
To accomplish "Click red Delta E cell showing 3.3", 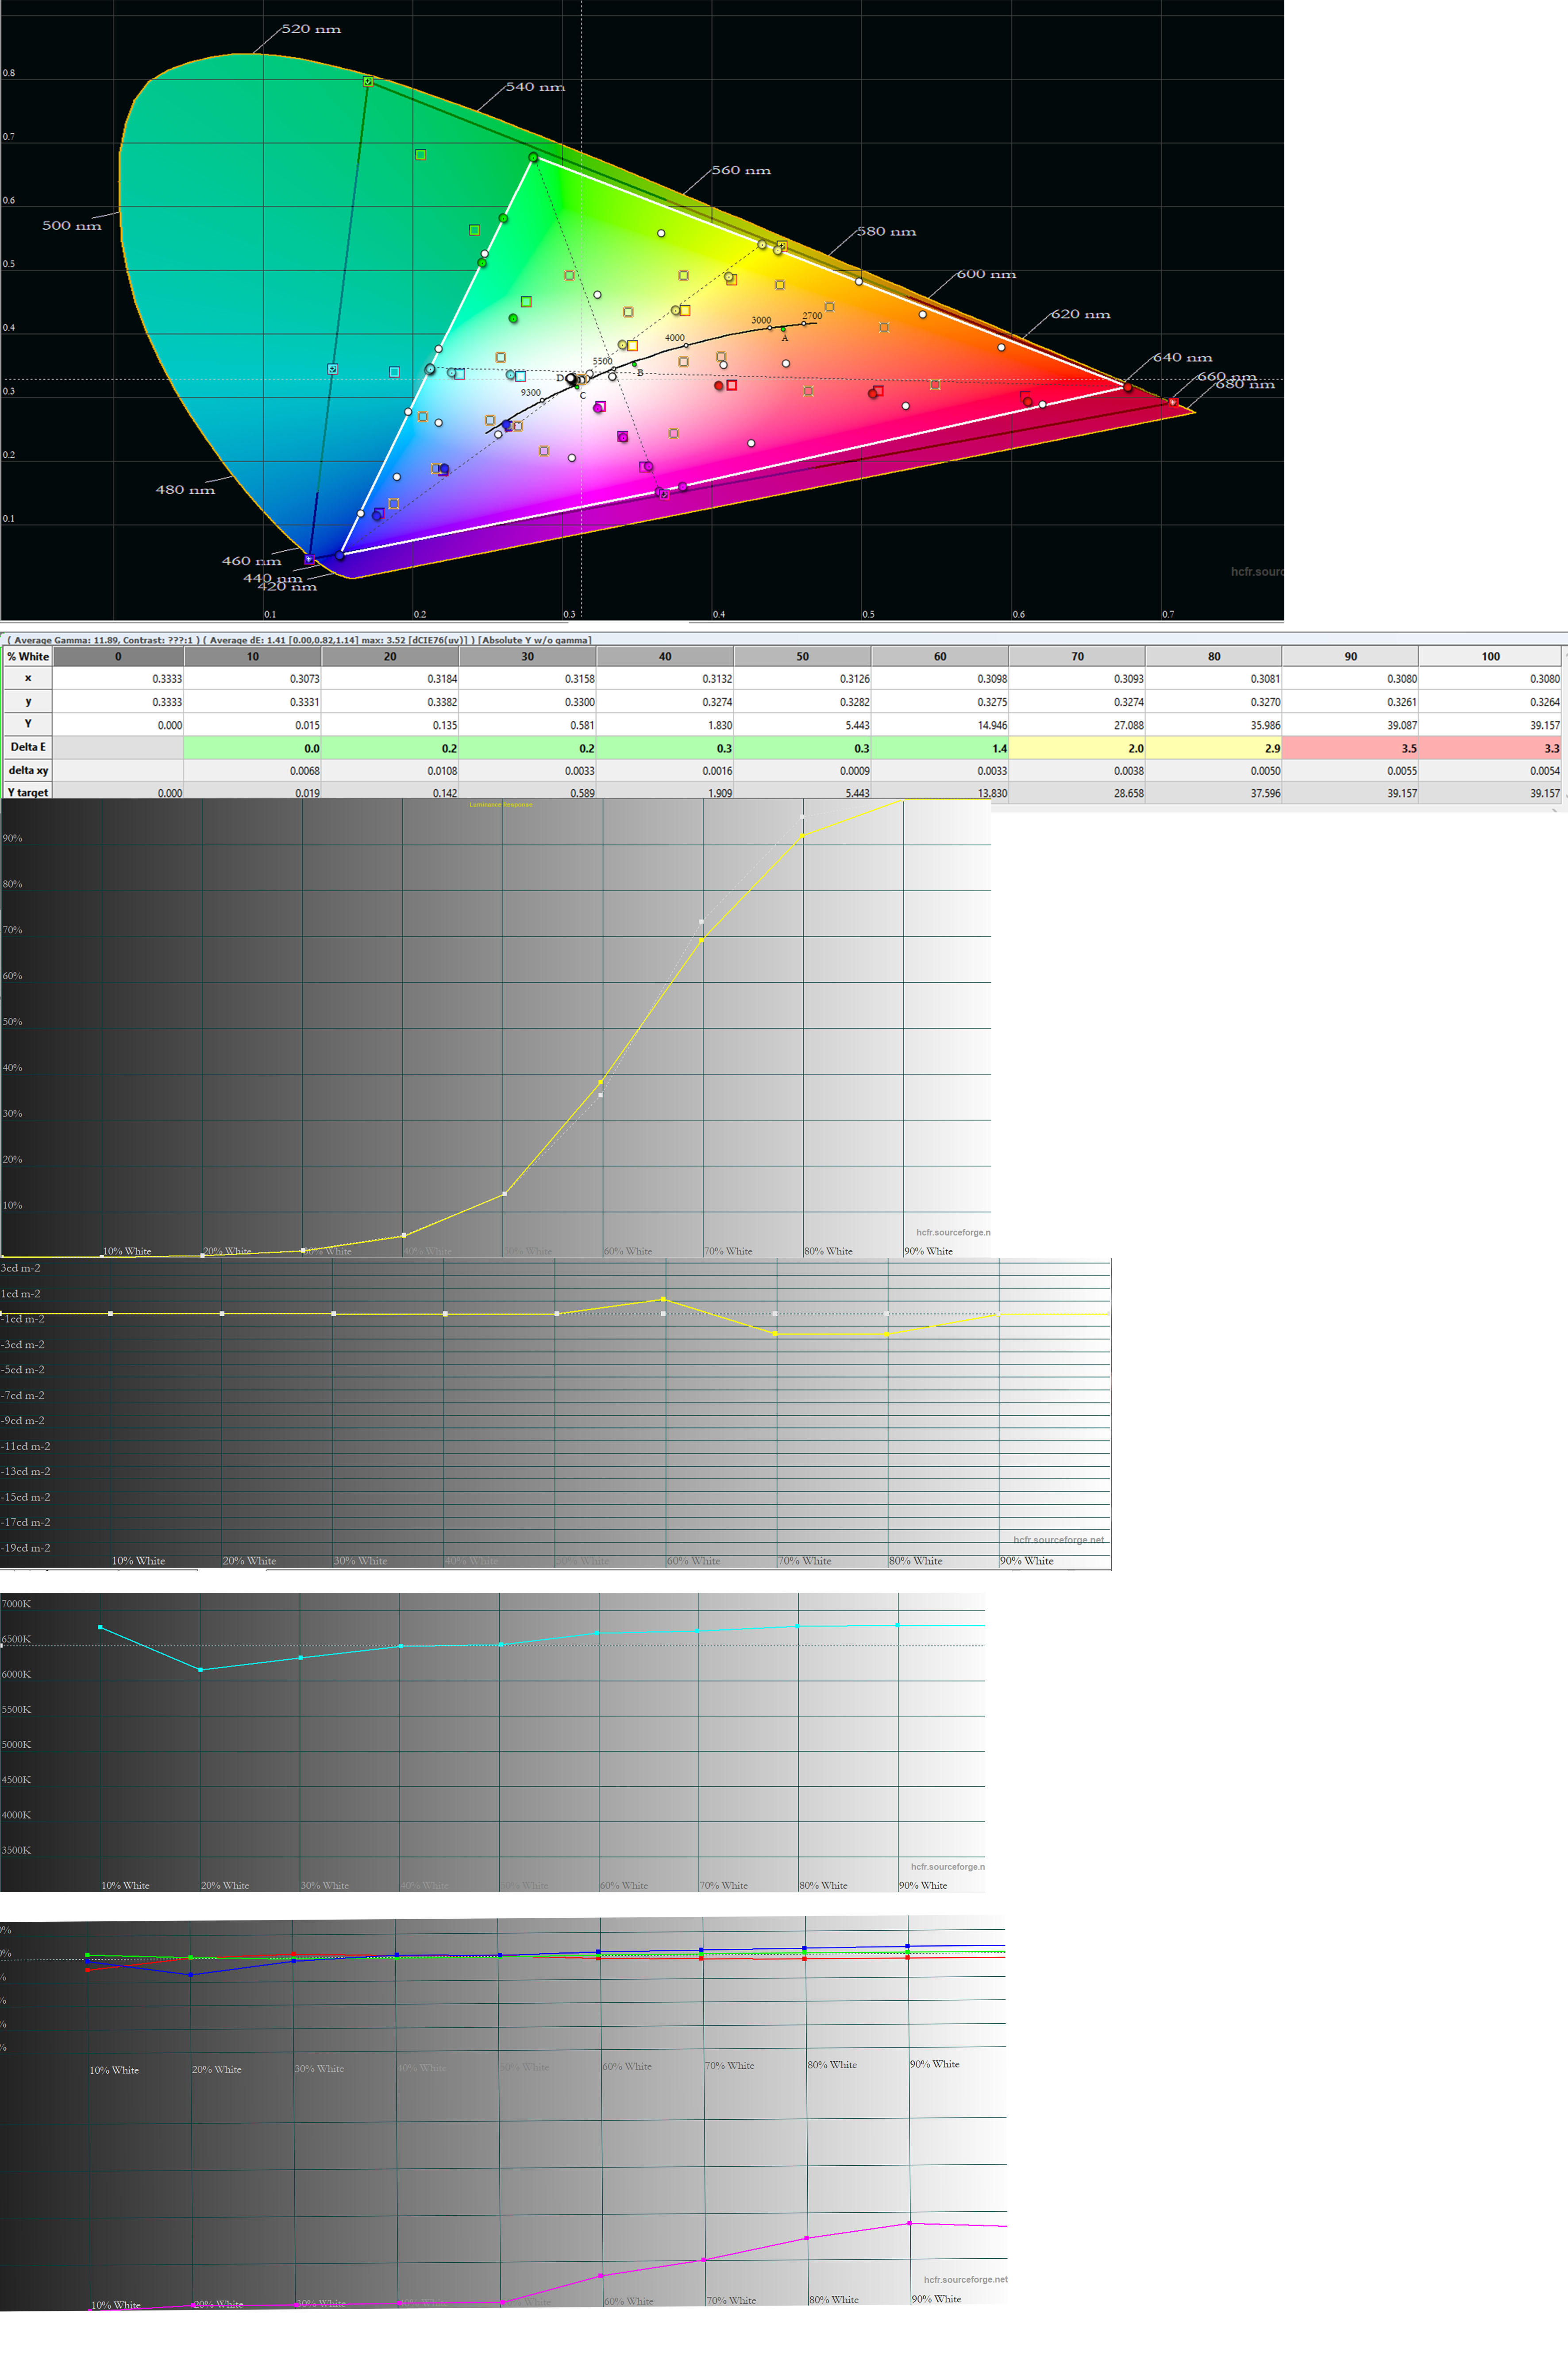I will [1490, 747].
